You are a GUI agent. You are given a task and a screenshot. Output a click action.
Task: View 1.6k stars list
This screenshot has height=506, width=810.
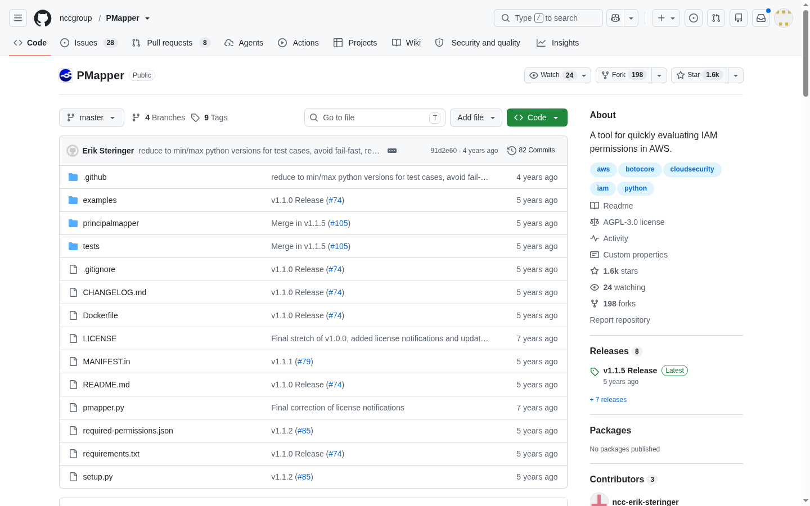point(614,271)
